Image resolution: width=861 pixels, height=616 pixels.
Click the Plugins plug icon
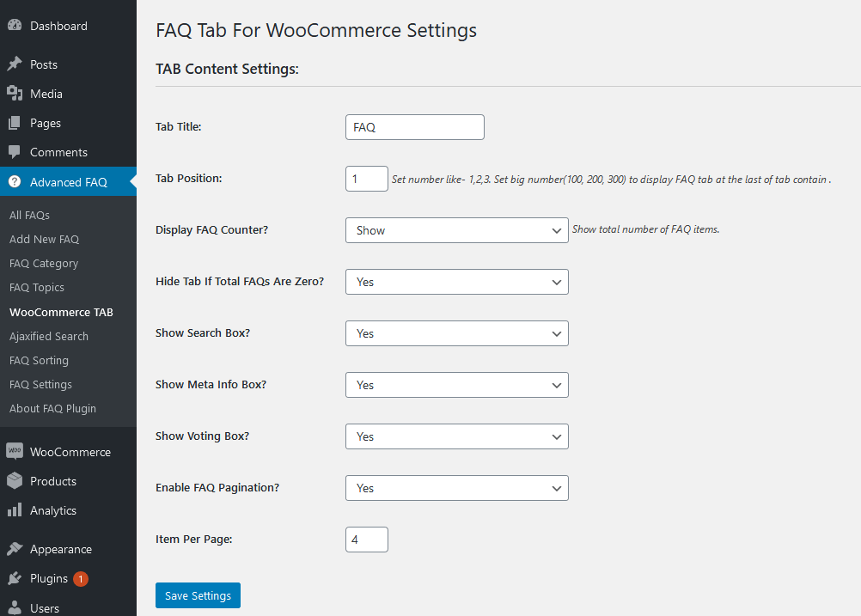[x=15, y=578]
